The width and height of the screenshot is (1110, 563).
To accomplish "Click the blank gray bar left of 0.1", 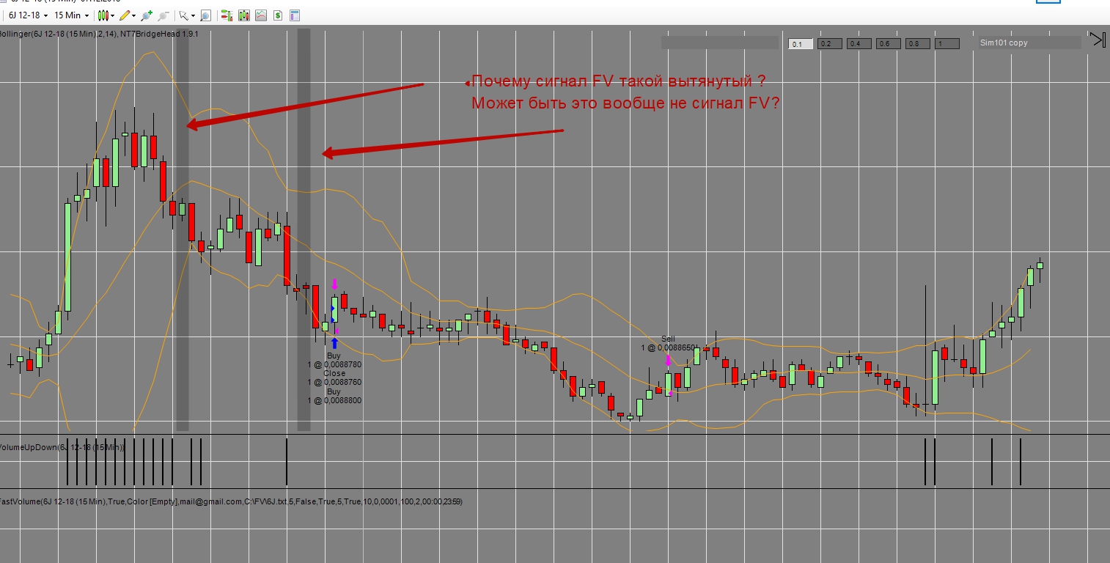I will (720, 43).
